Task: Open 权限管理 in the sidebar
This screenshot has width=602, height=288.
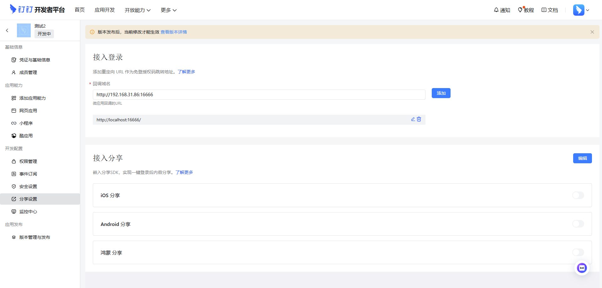Action: click(28, 161)
